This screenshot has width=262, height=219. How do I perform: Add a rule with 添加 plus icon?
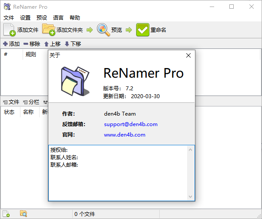point(5,44)
